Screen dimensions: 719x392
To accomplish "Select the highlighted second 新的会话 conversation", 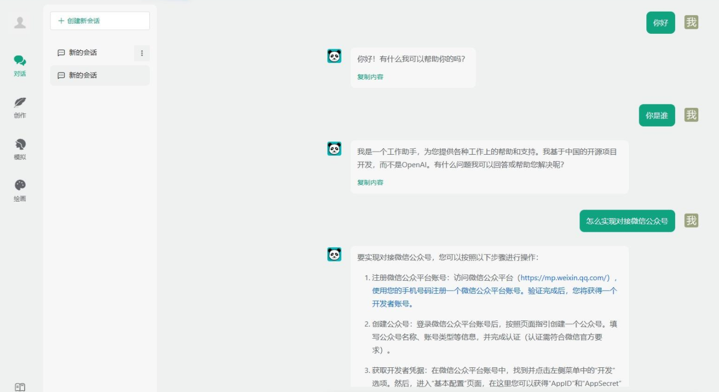I will click(x=100, y=76).
